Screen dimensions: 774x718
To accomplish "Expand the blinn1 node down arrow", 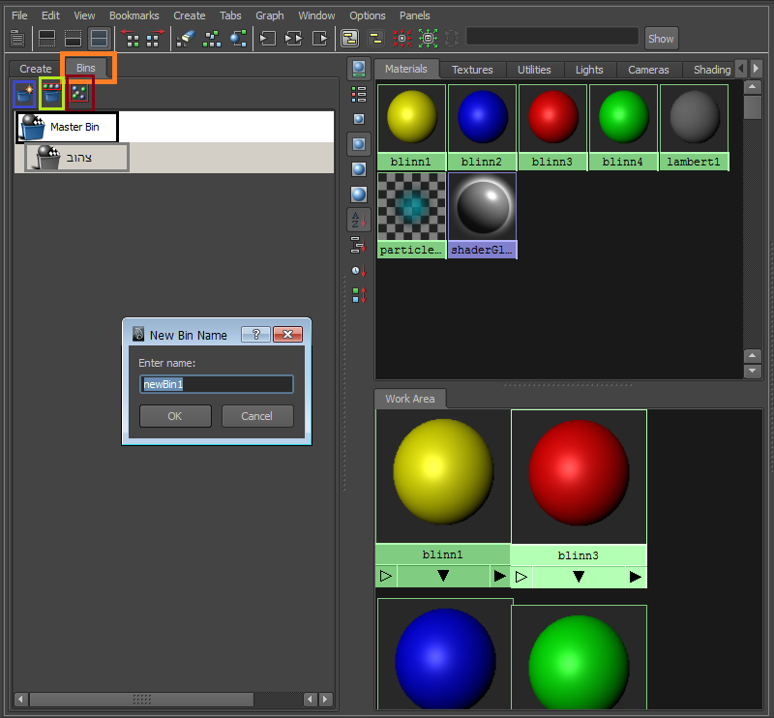I will point(443,576).
